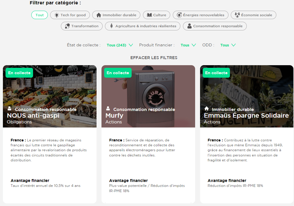
Task: Click the leaf icon on Énergies renouvelables
Action: (x=179, y=15)
